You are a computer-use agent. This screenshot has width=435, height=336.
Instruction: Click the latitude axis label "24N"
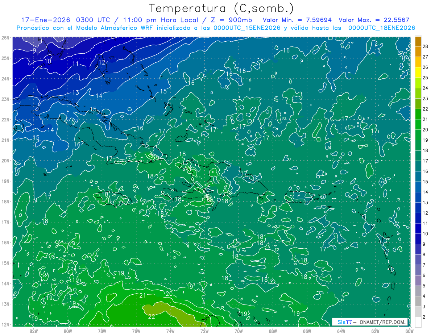pyautogui.click(x=5, y=79)
